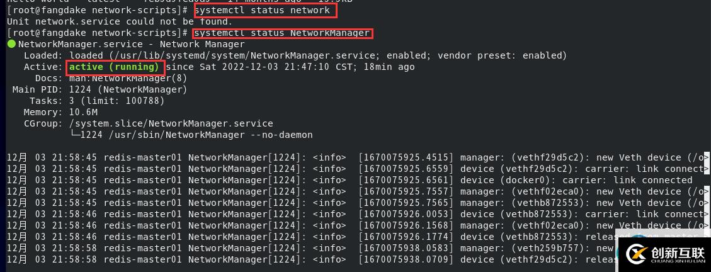Click the Main PID value 1224 (NetworkManager)
Viewport: 711px width, 272px height.
tap(128, 89)
